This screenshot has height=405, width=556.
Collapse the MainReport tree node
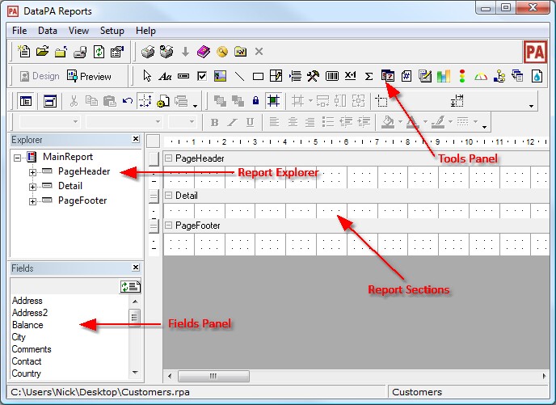pyautogui.click(x=18, y=158)
